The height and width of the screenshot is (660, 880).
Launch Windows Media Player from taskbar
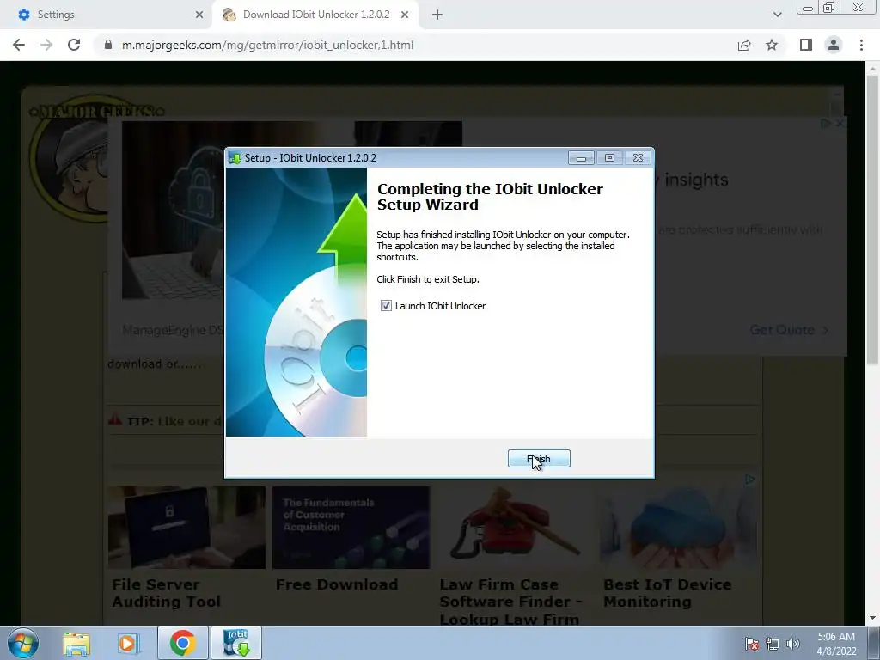tap(128, 643)
